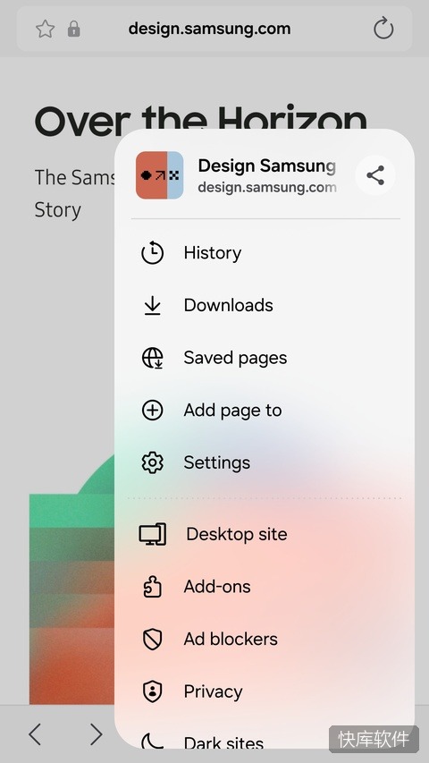The image size is (429, 763).
Task: Click the Design Samsung site favicon thumbnail
Action: [160, 175]
